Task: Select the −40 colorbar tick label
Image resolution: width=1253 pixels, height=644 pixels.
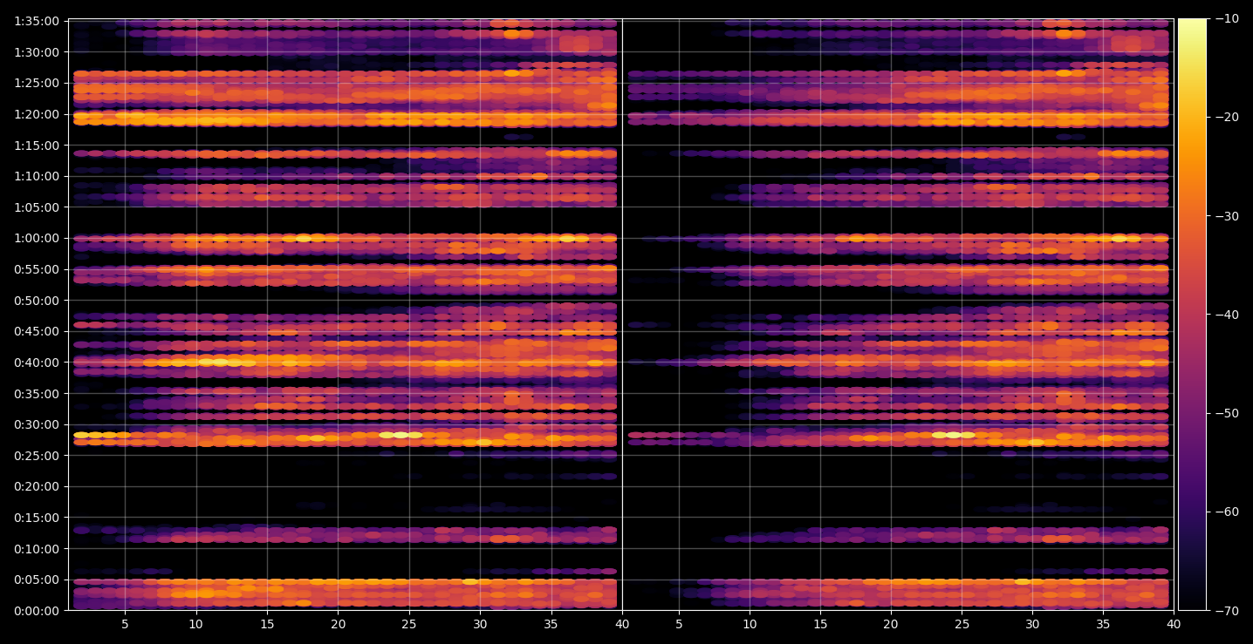Action: coord(1228,315)
